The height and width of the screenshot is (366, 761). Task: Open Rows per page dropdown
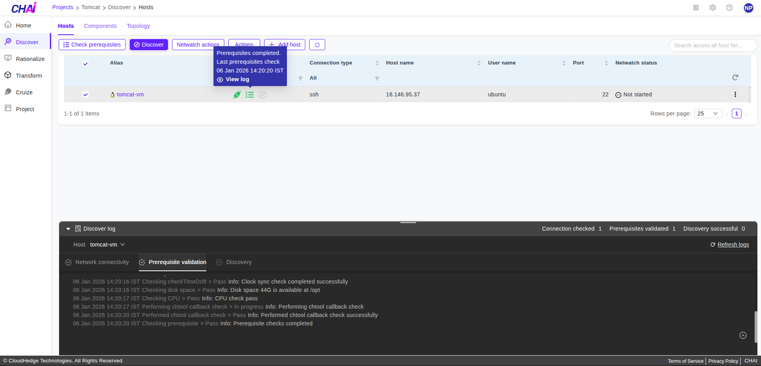pyautogui.click(x=708, y=114)
